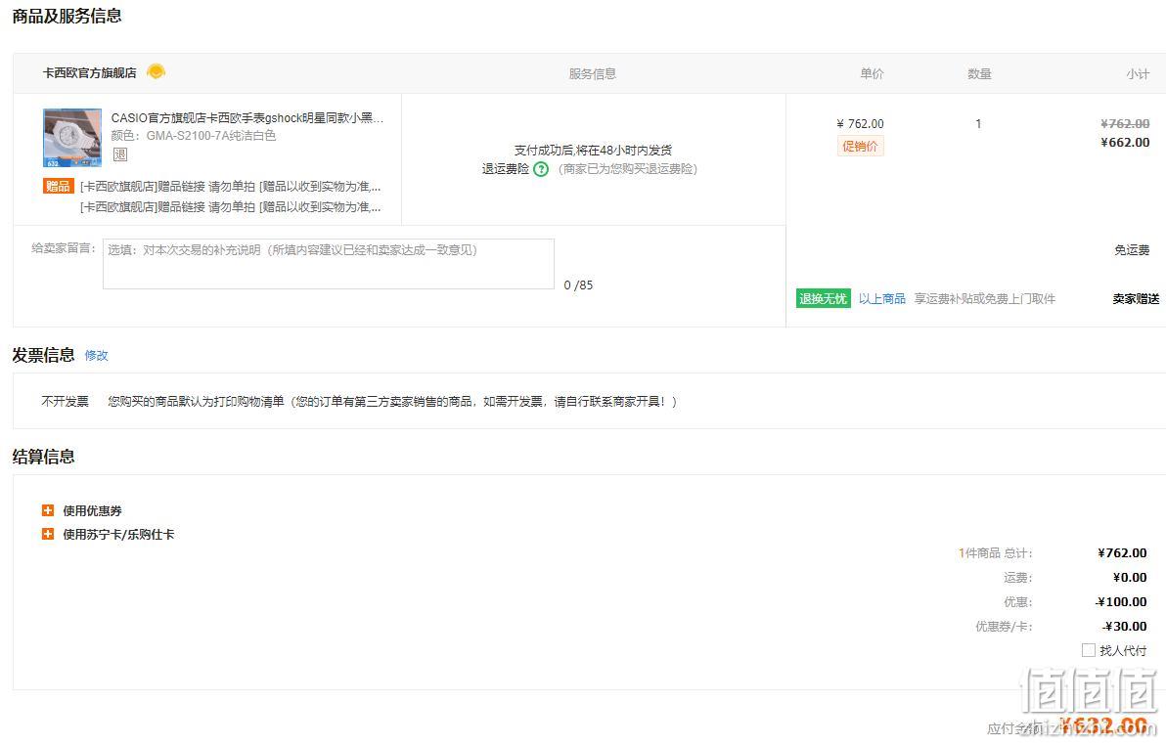The image size is (1166, 745).
Task: Click the 运费 amount ¥0.00
Action: coord(1131,578)
